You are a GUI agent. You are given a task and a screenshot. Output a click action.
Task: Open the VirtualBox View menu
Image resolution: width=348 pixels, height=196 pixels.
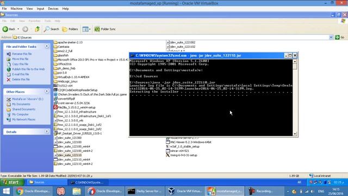point(29,9)
